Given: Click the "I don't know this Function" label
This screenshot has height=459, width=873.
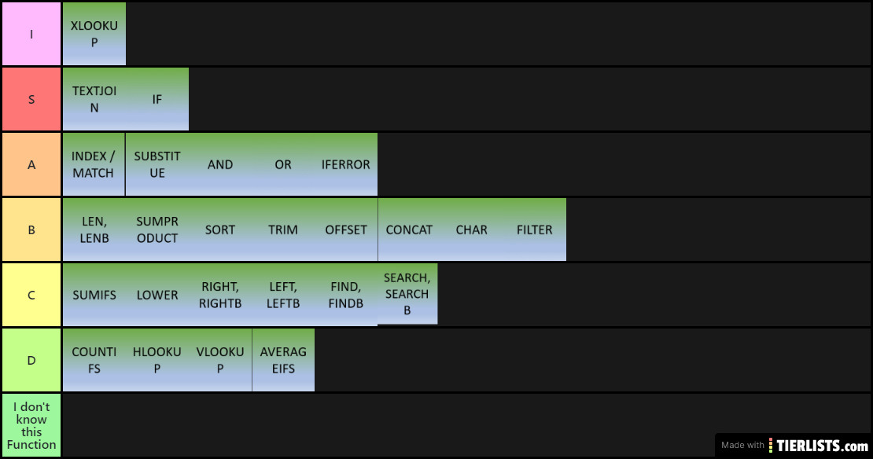Looking at the screenshot, I should pyautogui.click(x=31, y=426).
